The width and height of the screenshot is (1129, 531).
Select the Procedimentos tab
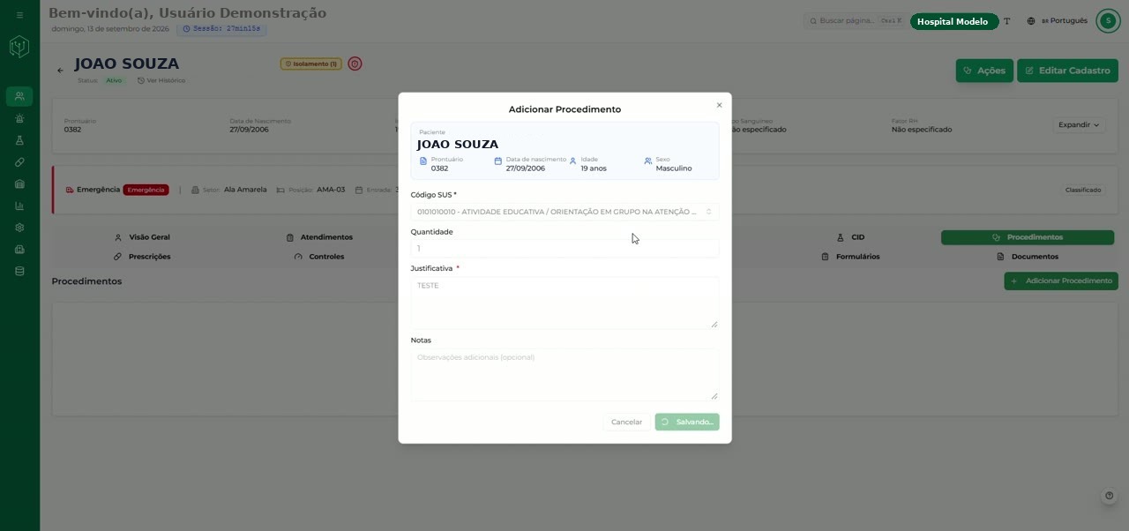tap(1028, 237)
